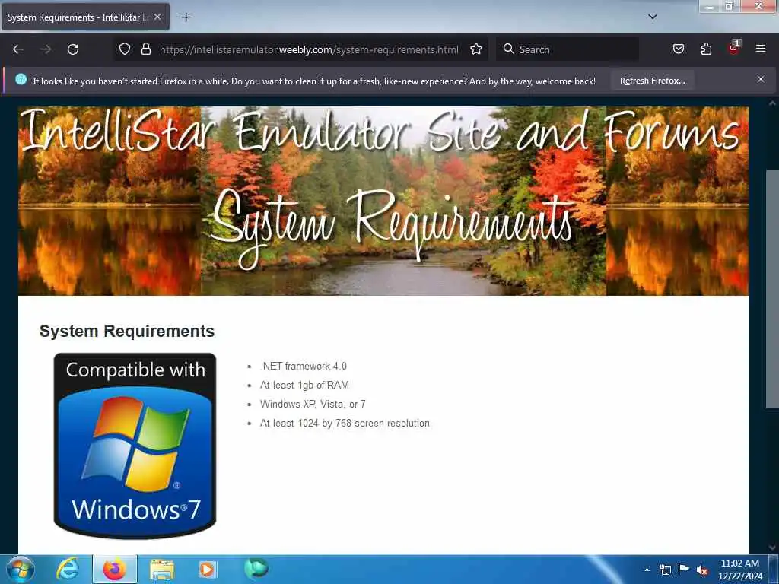Image resolution: width=779 pixels, height=584 pixels.
Task: Launch Internet Explorer from the taskbar
Action: click(67, 569)
